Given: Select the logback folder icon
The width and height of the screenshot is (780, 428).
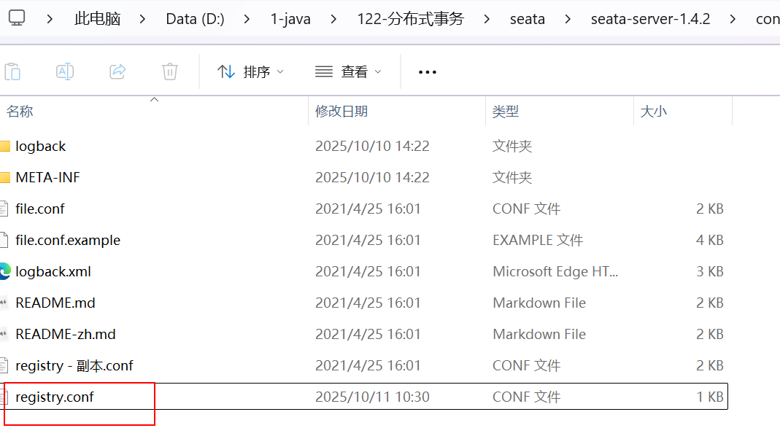Looking at the screenshot, I should pyautogui.click(x=5, y=147).
